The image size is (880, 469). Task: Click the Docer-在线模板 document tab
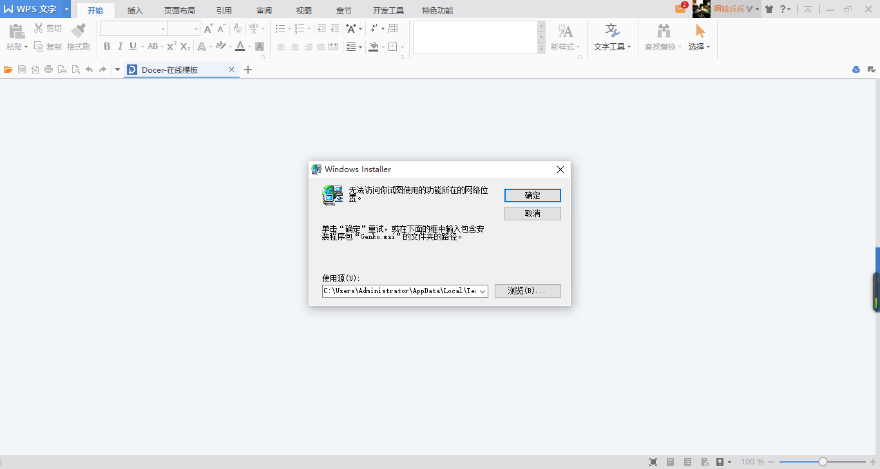coord(175,70)
